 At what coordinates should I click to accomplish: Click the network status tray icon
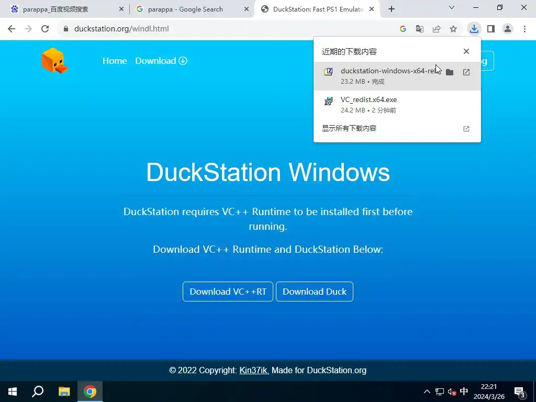[x=440, y=392]
